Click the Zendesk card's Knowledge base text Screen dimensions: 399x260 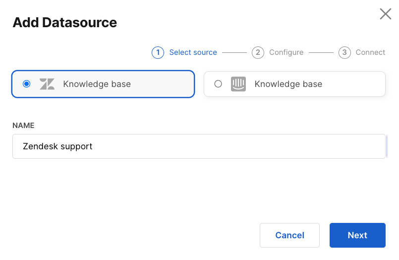tap(97, 84)
